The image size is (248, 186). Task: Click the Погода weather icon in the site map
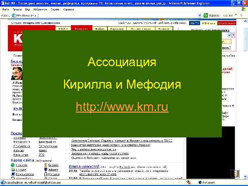[13, 170]
